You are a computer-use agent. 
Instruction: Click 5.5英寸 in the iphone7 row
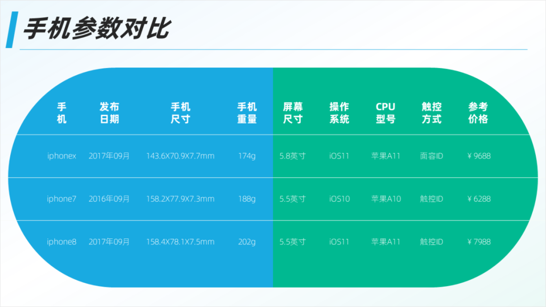pyautogui.click(x=293, y=199)
